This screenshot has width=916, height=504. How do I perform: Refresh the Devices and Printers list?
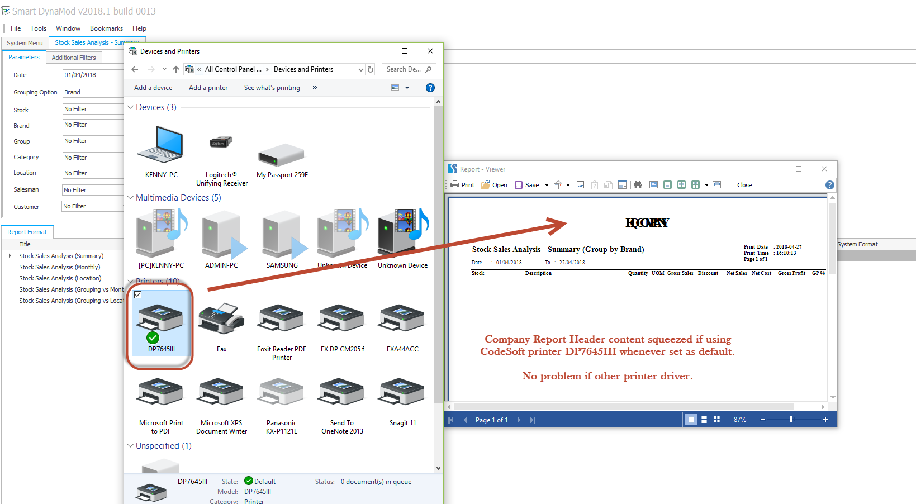370,69
